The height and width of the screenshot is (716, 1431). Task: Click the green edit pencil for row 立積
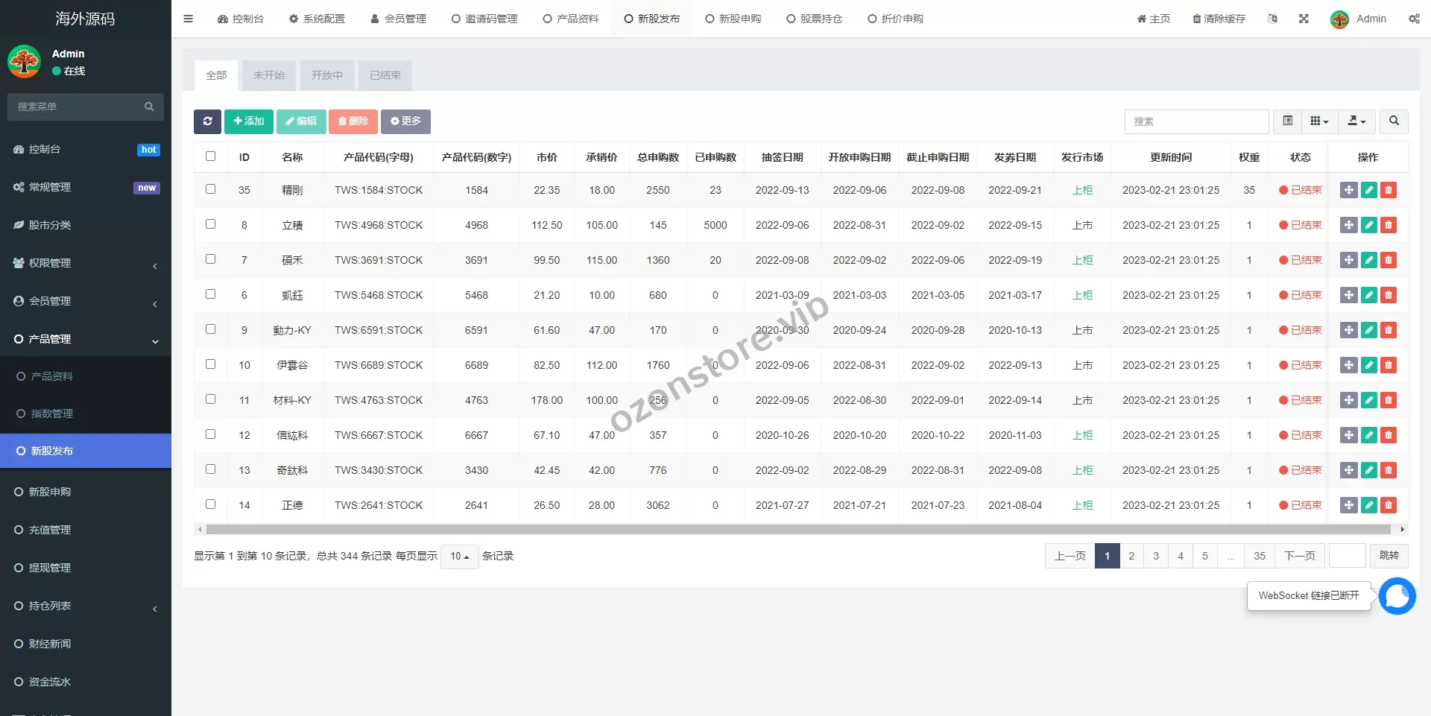[x=1368, y=225]
